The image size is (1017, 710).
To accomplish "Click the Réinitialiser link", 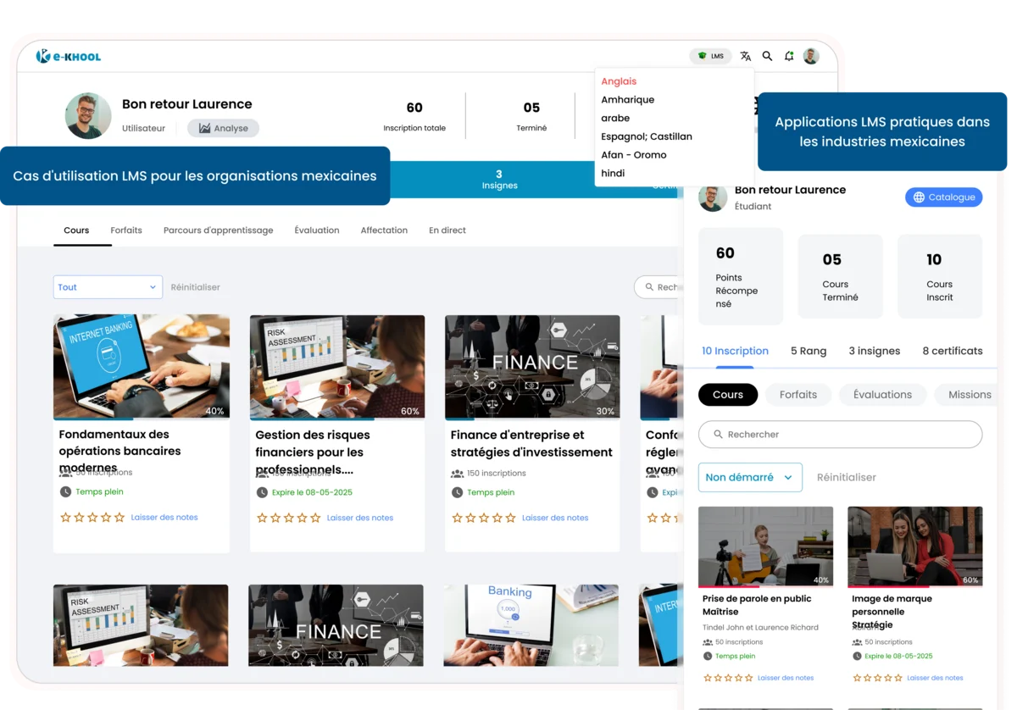I will tap(195, 286).
